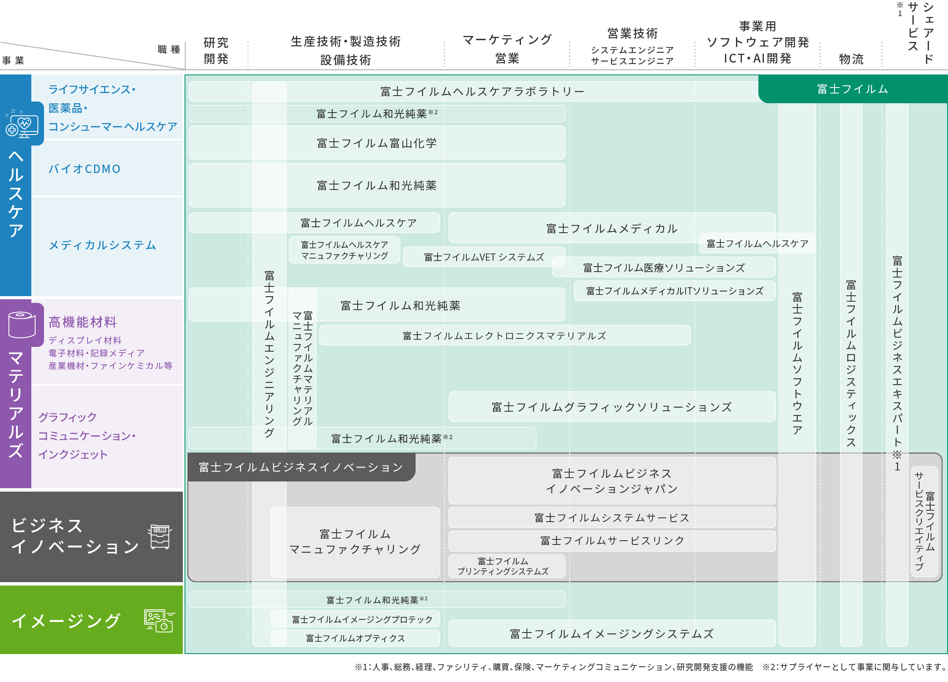Click the ヘルスケア vertical section label

coord(16,194)
